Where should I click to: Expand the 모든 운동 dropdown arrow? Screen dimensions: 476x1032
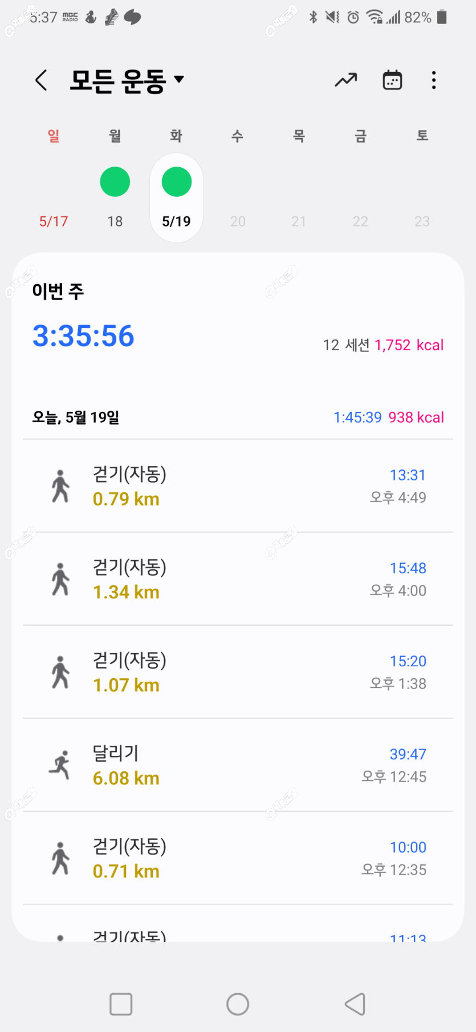(179, 79)
